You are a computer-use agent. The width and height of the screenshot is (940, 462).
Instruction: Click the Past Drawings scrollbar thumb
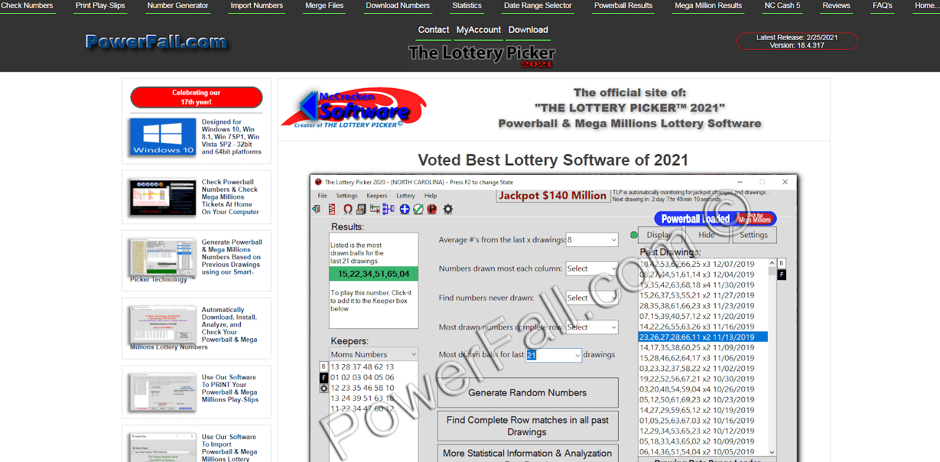pyautogui.click(x=772, y=272)
